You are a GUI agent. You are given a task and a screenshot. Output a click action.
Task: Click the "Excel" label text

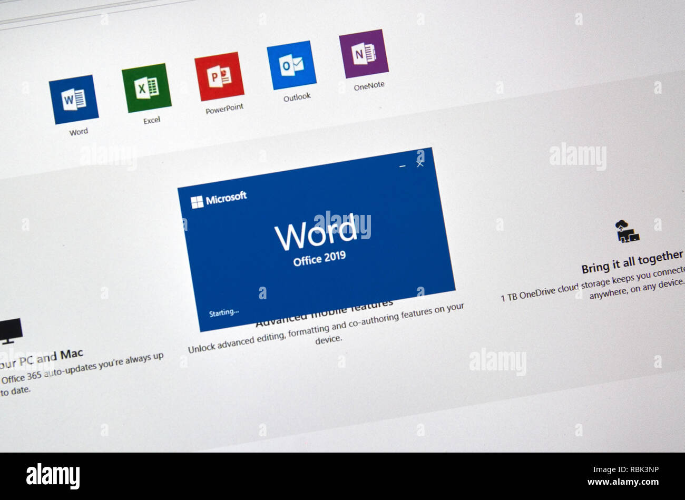pyautogui.click(x=152, y=120)
